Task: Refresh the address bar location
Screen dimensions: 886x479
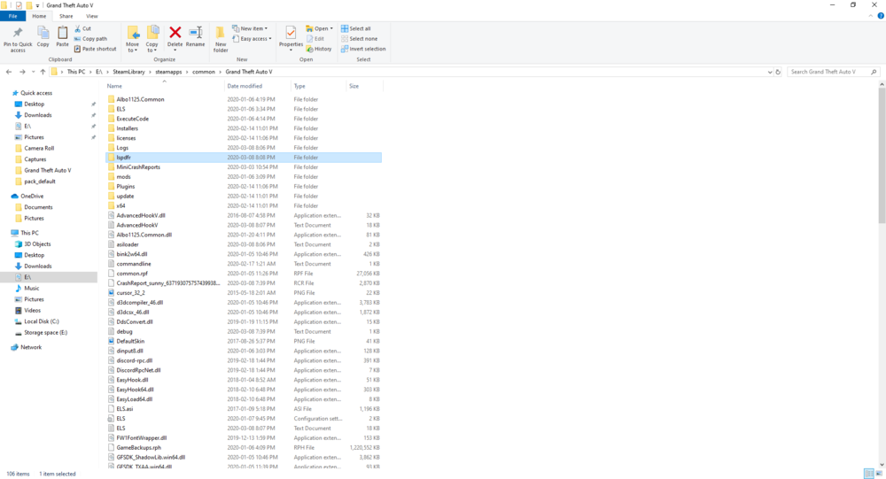Action: pyautogui.click(x=778, y=72)
